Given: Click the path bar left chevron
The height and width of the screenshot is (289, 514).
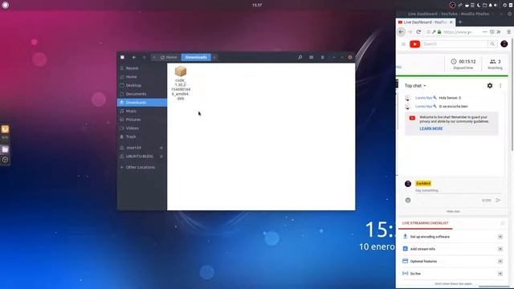Looking at the screenshot, I should click(154, 57).
